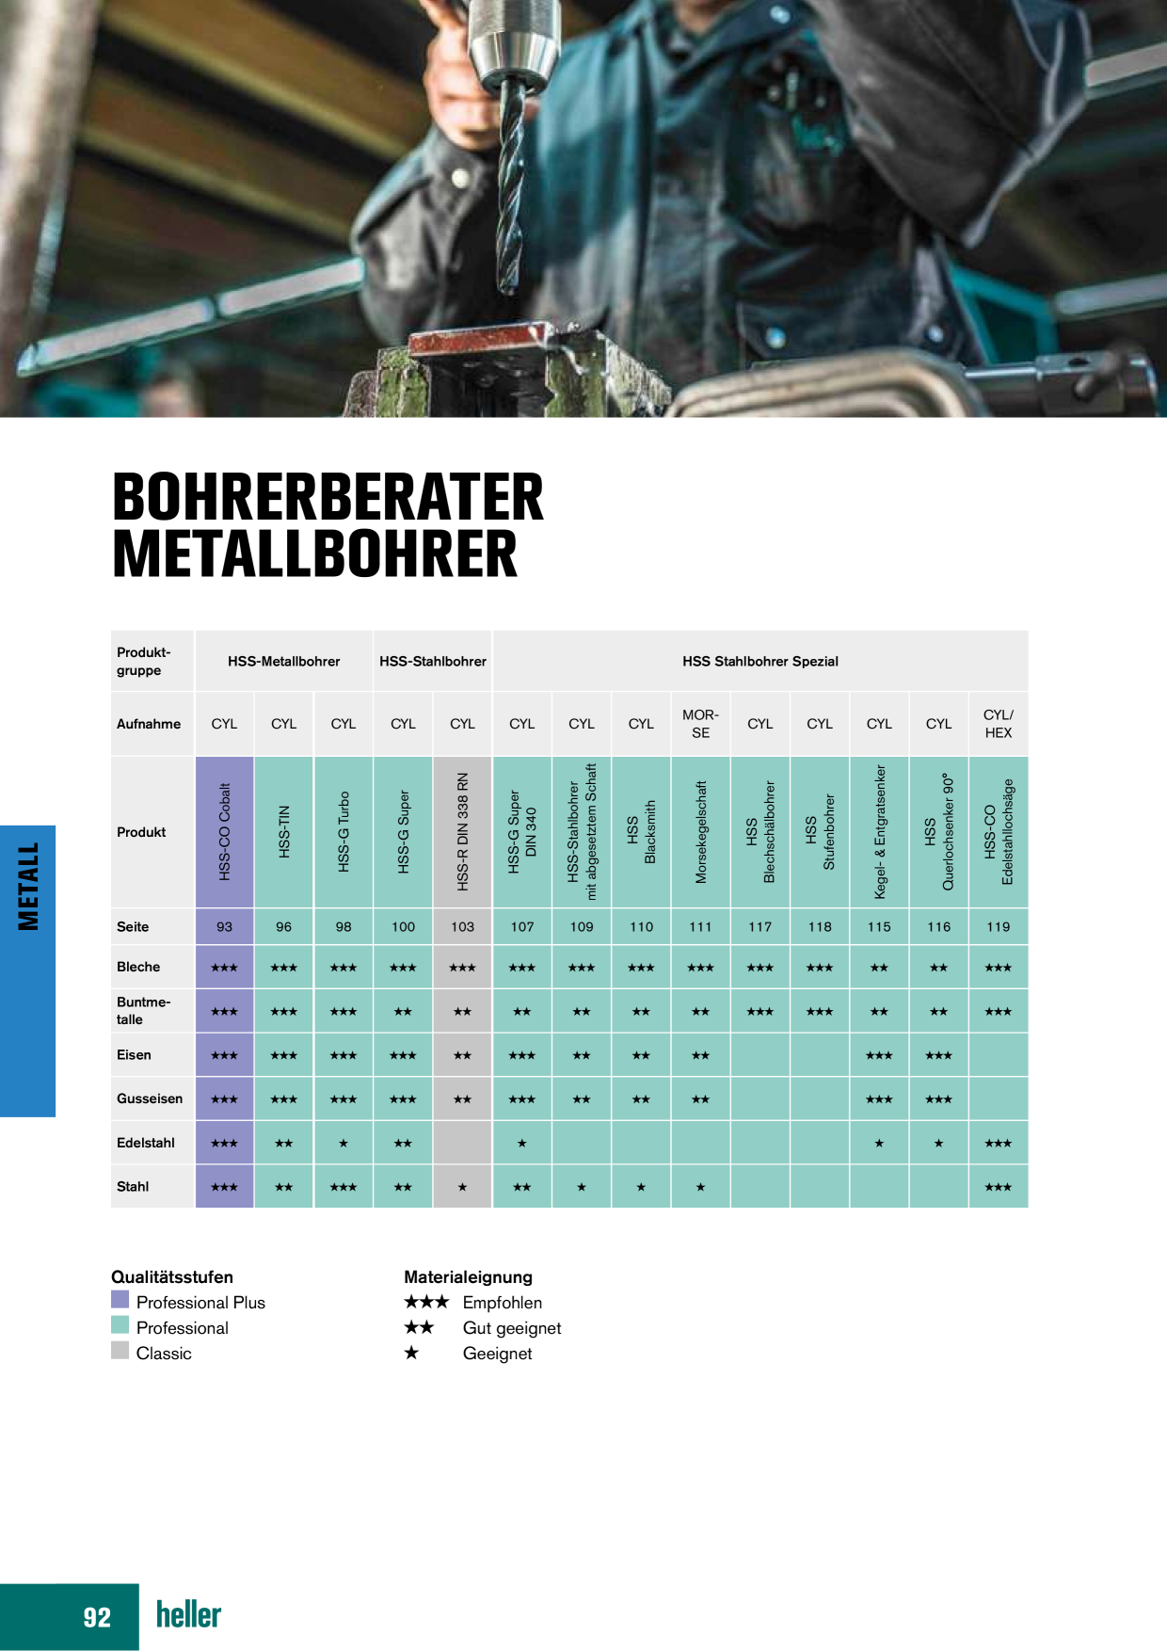Click the Professional teal legend swatch
1167x1651 pixels.
(x=120, y=1325)
